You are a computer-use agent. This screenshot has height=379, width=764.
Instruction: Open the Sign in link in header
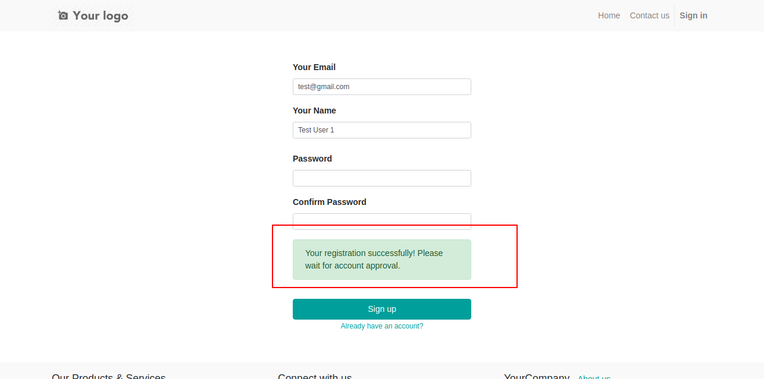(x=693, y=15)
